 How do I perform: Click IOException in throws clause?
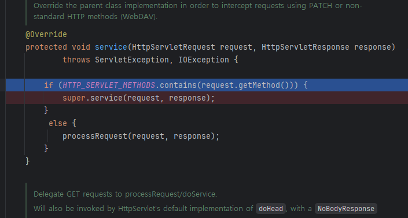point(204,60)
